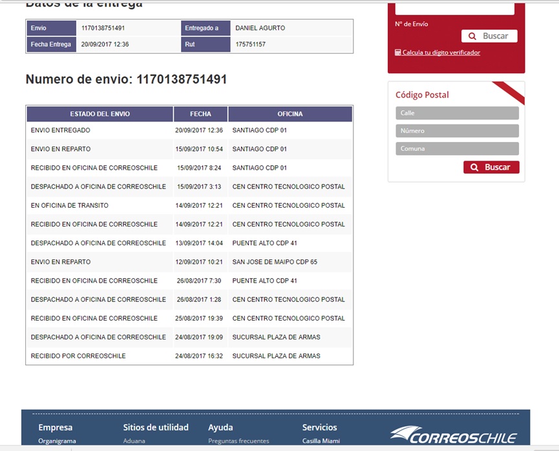Select the Empresa footer heading
This screenshot has width=559, height=451.
coord(56,427)
